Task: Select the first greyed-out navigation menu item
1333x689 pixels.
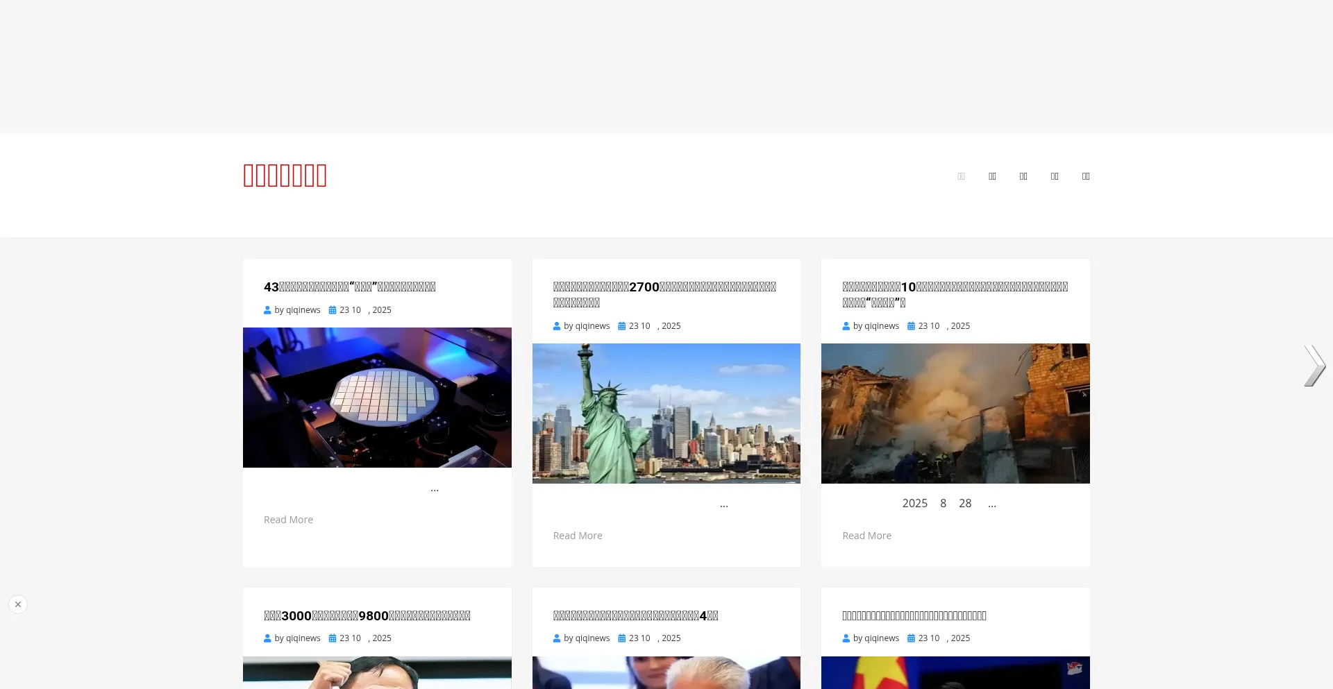Action: coord(961,176)
